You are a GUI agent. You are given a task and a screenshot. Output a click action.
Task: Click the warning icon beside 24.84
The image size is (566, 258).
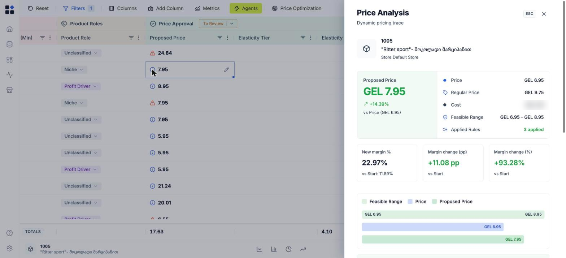click(x=152, y=53)
